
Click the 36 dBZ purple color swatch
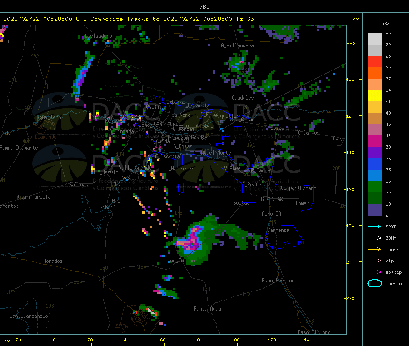(x=374, y=153)
